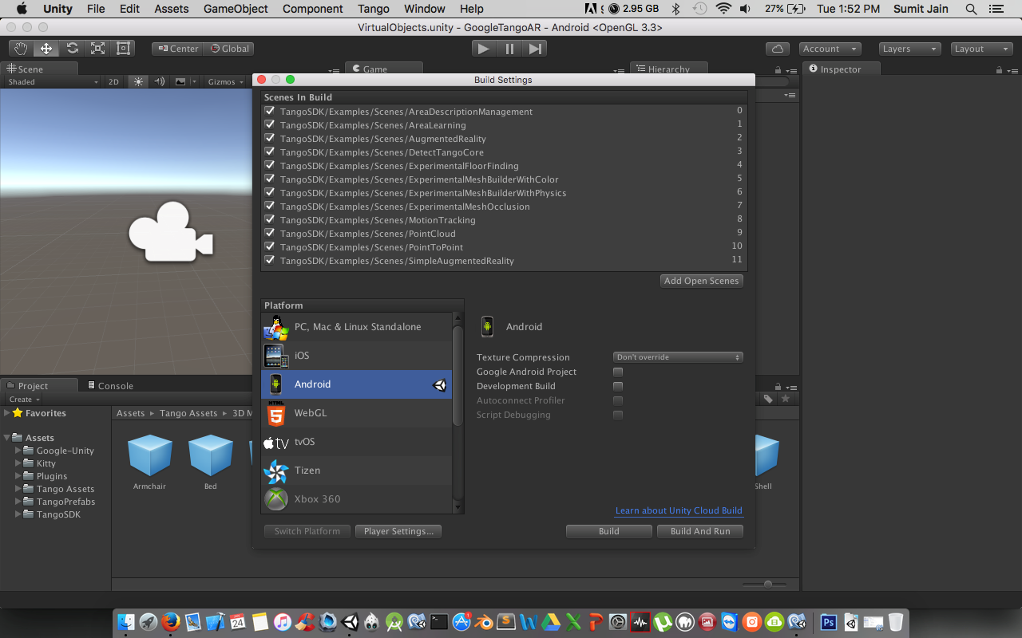The image size is (1022, 638).
Task: Open Finder from the Dock
Action: tap(126, 622)
